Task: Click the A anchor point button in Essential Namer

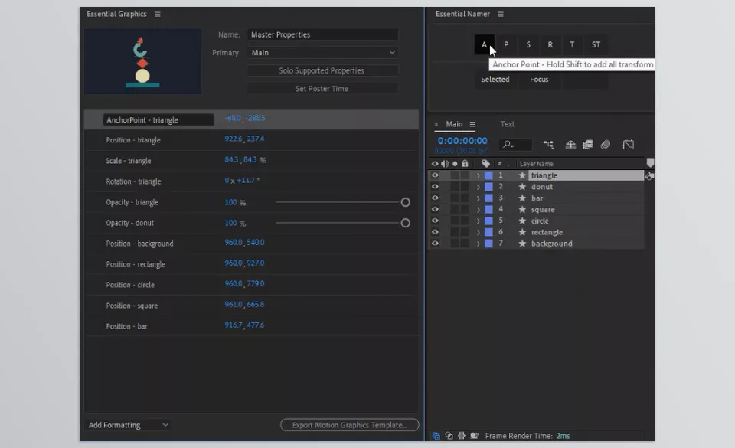Action: pyautogui.click(x=484, y=45)
